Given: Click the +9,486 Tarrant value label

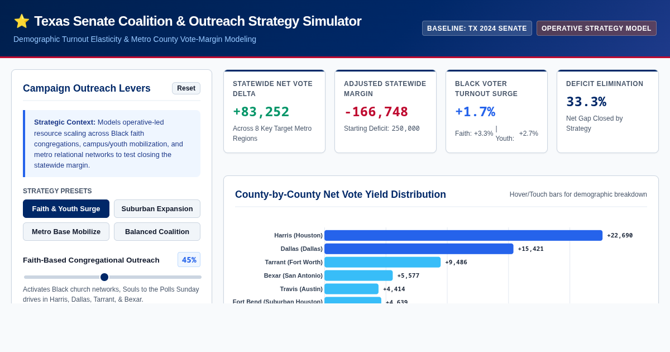Looking at the screenshot, I should (x=456, y=262).
